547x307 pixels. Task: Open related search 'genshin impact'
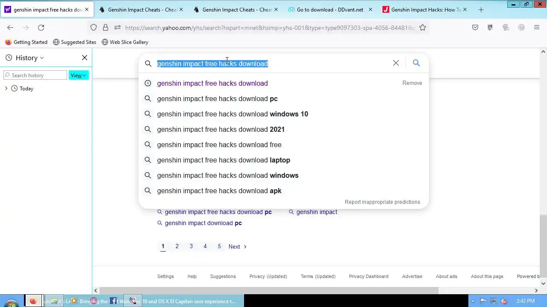tap(313, 212)
